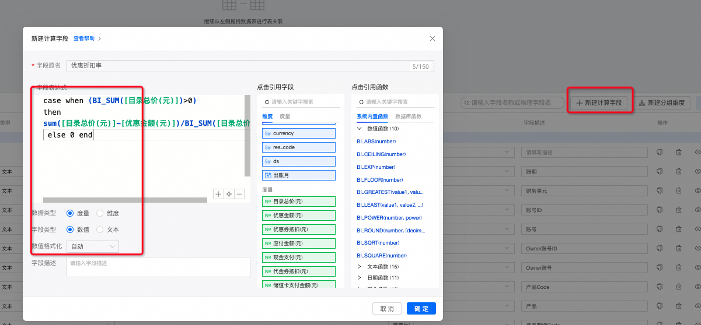Click the 字段描述 text area
The width and height of the screenshot is (701, 325).
tap(158, 267)
